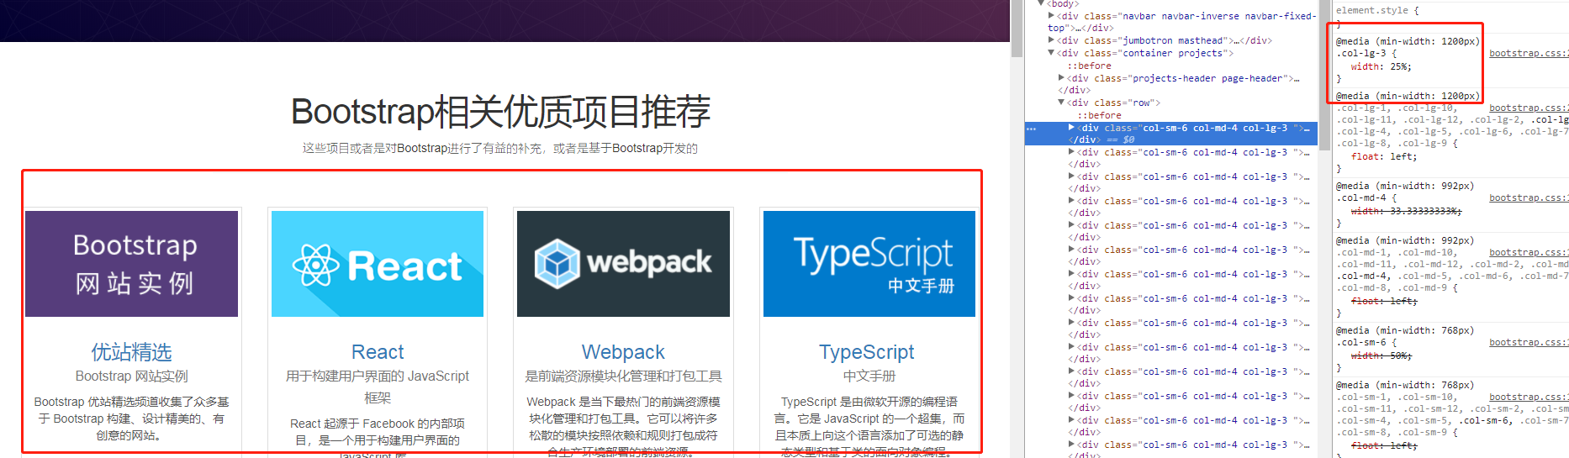
Task: Select the container projects element row
Action: (1145, 53)
